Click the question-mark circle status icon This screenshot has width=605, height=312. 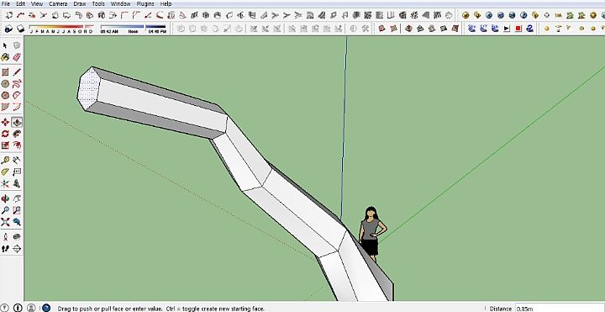(5, 308)
